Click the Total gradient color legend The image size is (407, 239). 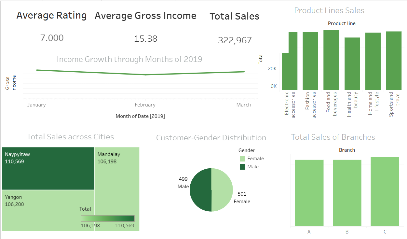(107, 218)
